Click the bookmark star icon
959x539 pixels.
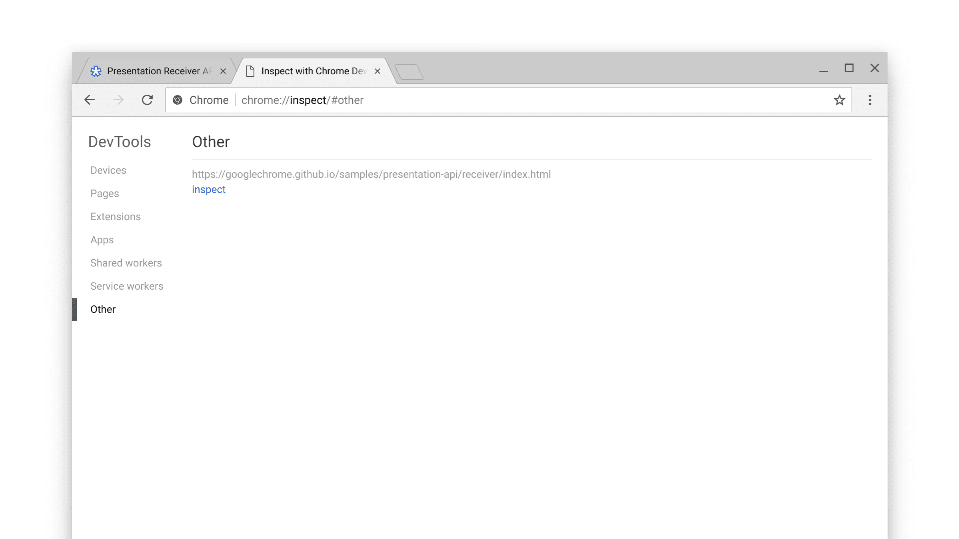[840, 100]
